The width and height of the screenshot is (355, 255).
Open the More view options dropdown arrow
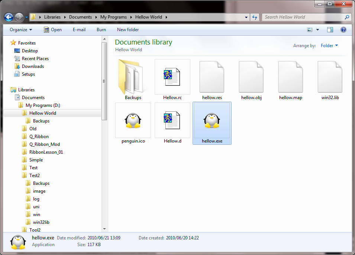[318, 30]
